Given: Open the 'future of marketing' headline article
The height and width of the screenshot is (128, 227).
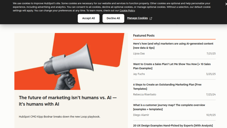Looking at the screenshot, I should pos(68,101).
